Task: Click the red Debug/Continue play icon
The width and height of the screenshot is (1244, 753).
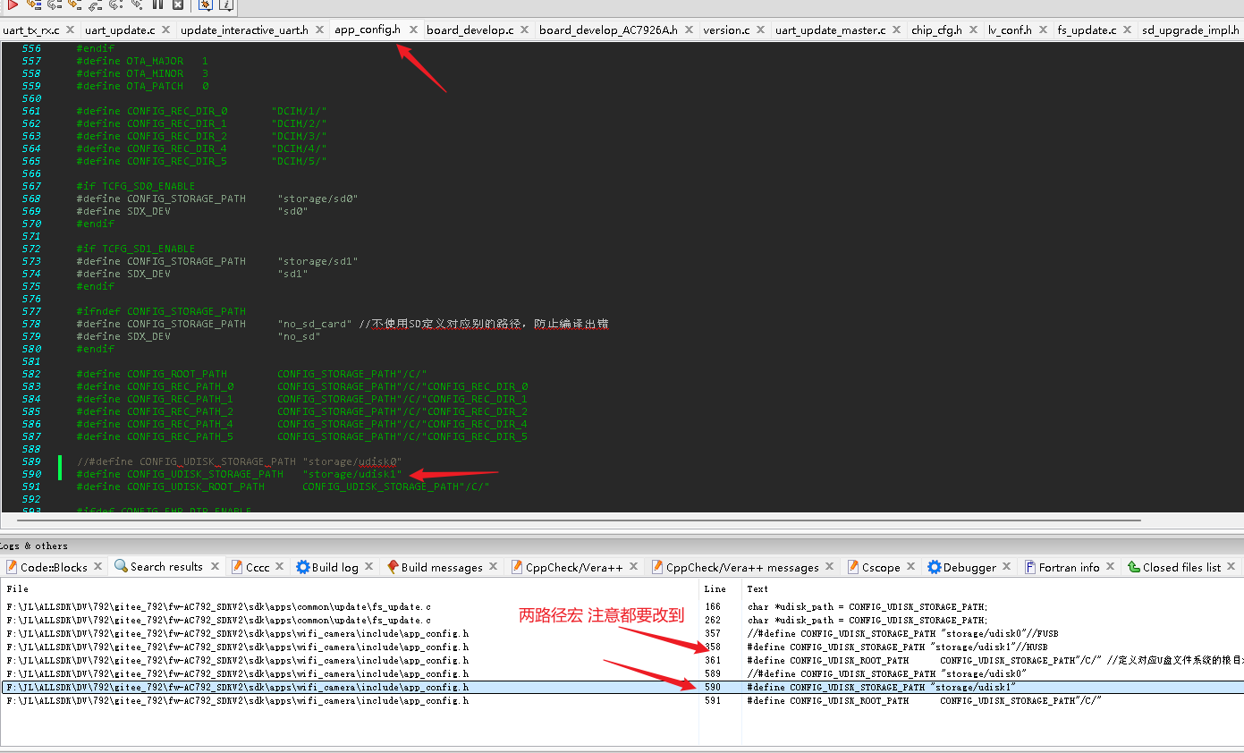Action: click(x=13, y=4)
